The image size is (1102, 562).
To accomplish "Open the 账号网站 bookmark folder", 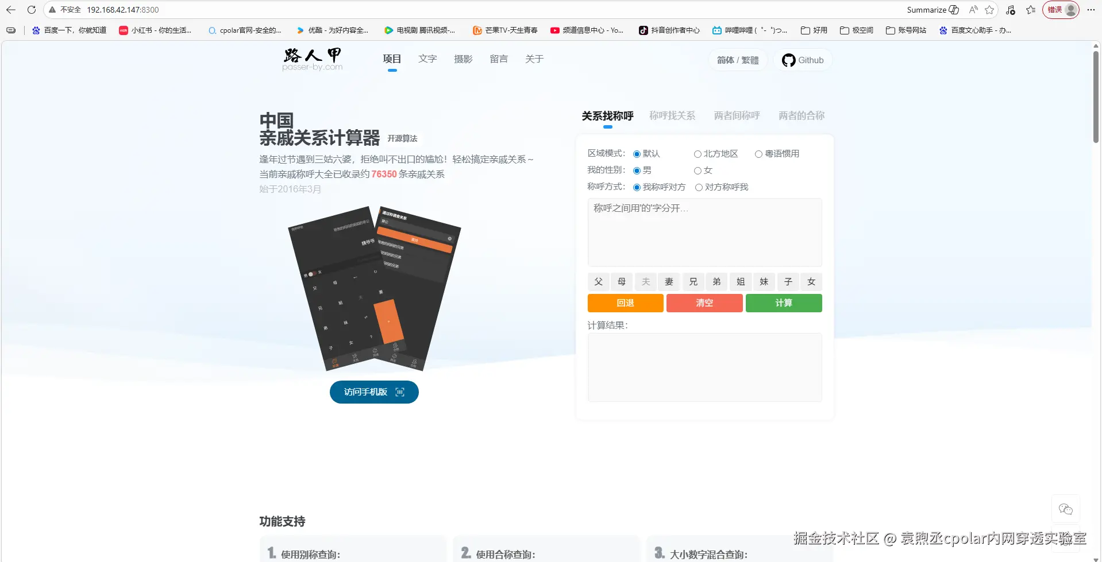I will [906, 30].
